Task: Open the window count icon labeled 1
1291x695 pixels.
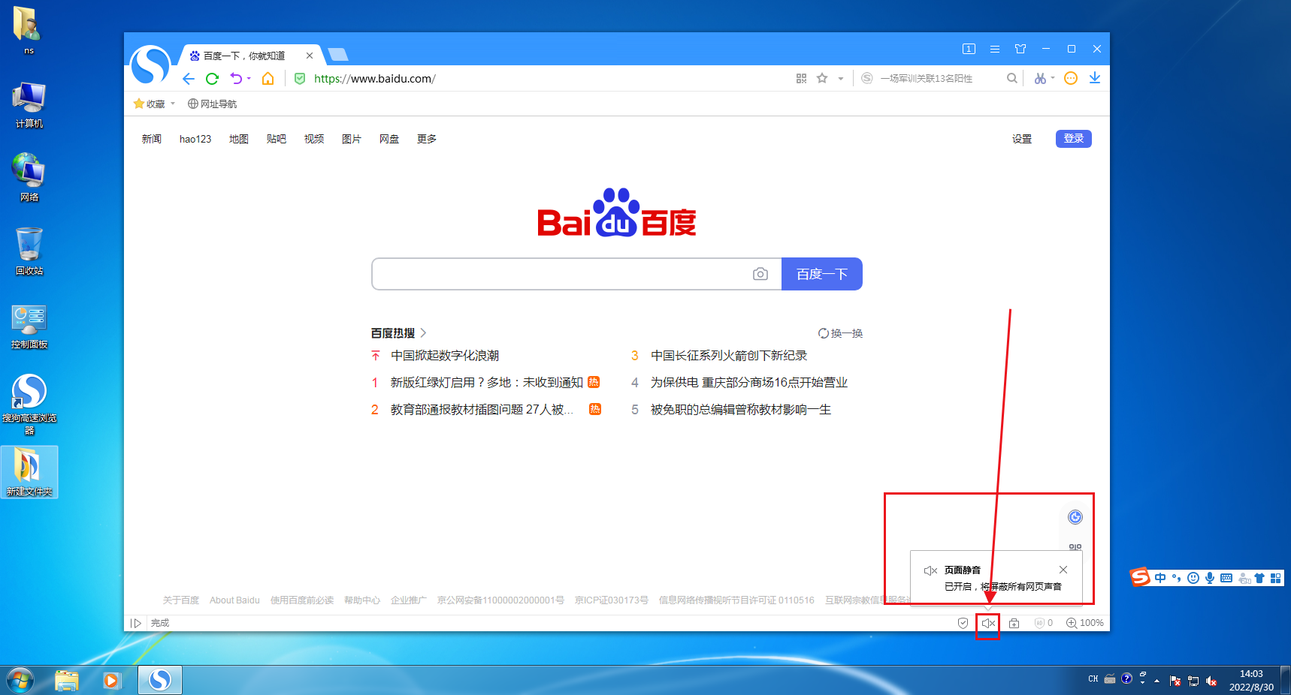Action: click(969, 49)
